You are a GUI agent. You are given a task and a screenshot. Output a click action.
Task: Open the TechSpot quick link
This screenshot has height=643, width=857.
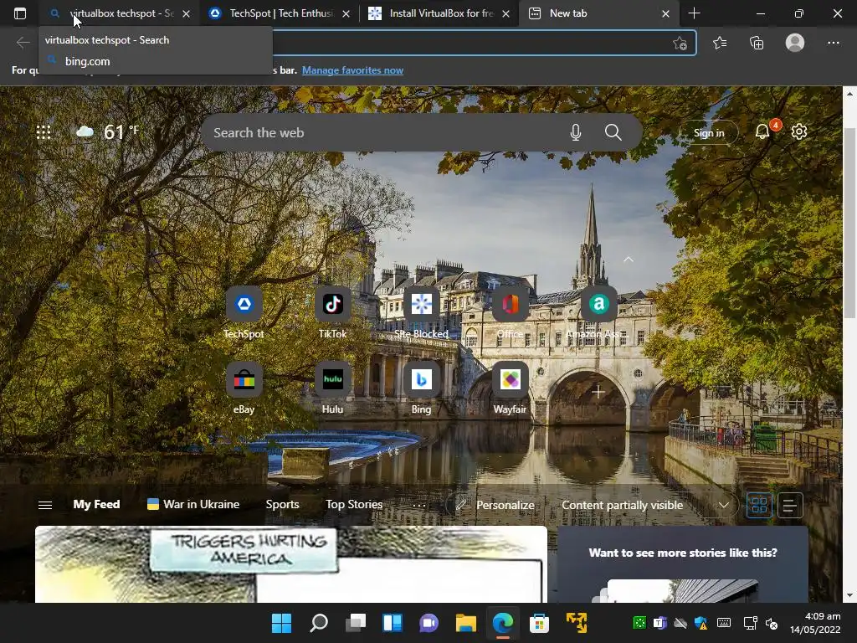click(x=244, y=313)
